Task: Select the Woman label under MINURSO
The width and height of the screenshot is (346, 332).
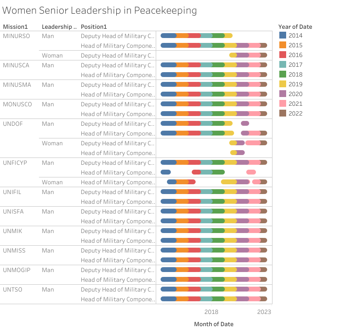Action: click(x=52, y=56)
